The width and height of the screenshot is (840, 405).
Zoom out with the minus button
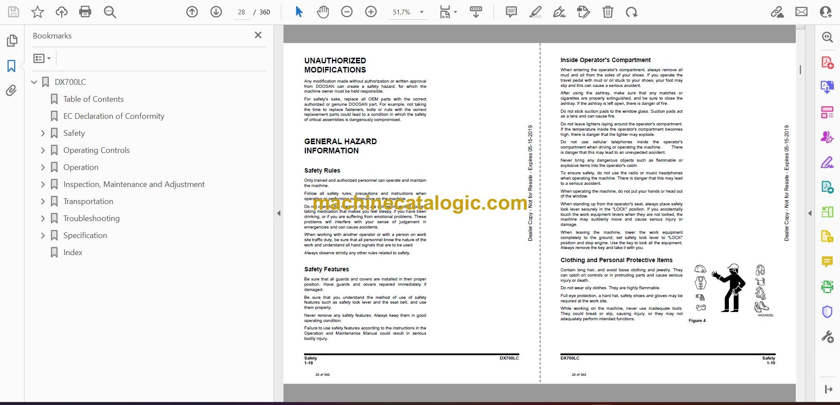pos(347,12)
